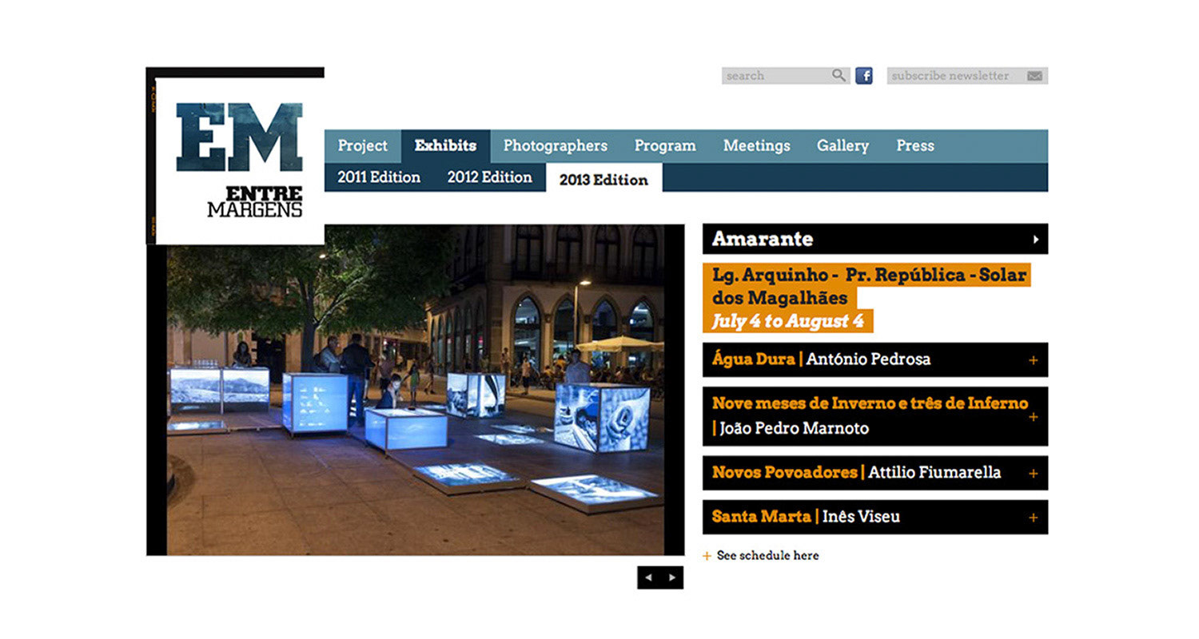Open Água Dura by António Pedrosa

coord(875,359)
